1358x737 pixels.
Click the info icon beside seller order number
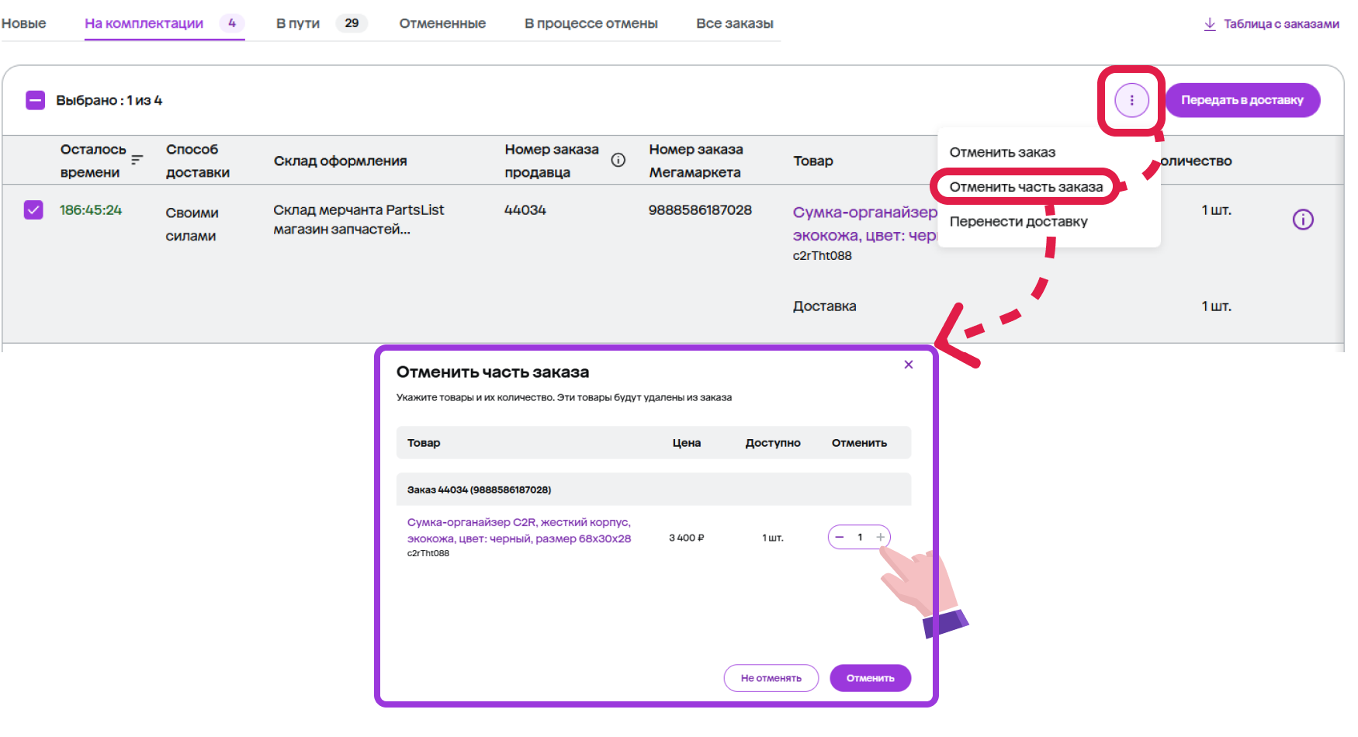click(618, 160)
